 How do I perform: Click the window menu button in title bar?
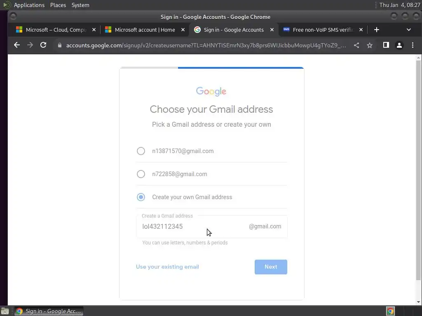coord(13,16)
